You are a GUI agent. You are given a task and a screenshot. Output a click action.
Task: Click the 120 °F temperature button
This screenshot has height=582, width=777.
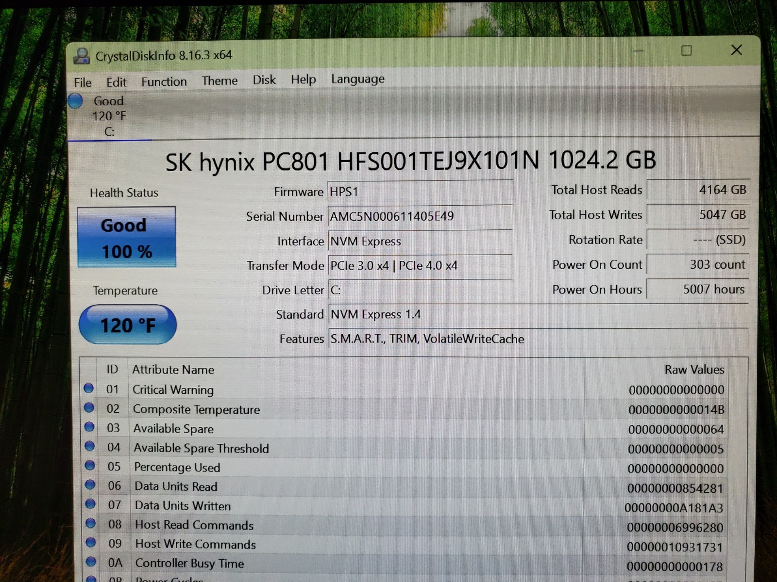[x=128, y=324]
